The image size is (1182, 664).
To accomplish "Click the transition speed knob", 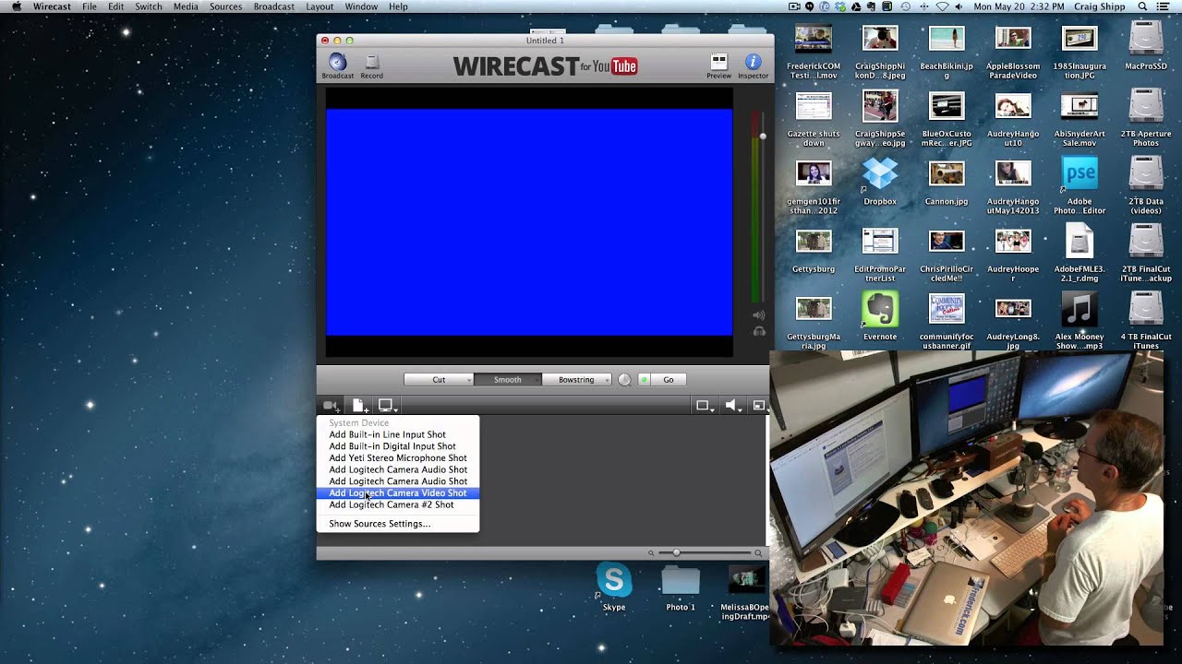I will pos(624,380).
